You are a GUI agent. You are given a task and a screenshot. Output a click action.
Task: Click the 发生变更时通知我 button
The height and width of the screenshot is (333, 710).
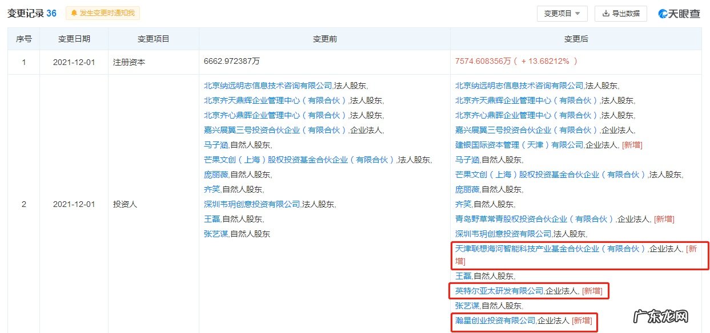102,13
